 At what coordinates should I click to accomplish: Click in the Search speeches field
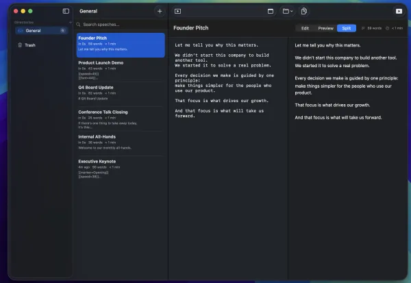pos(121,25)
